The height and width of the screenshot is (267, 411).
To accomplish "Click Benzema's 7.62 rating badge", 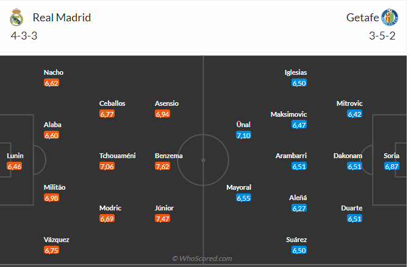I will tap(163, 166).
